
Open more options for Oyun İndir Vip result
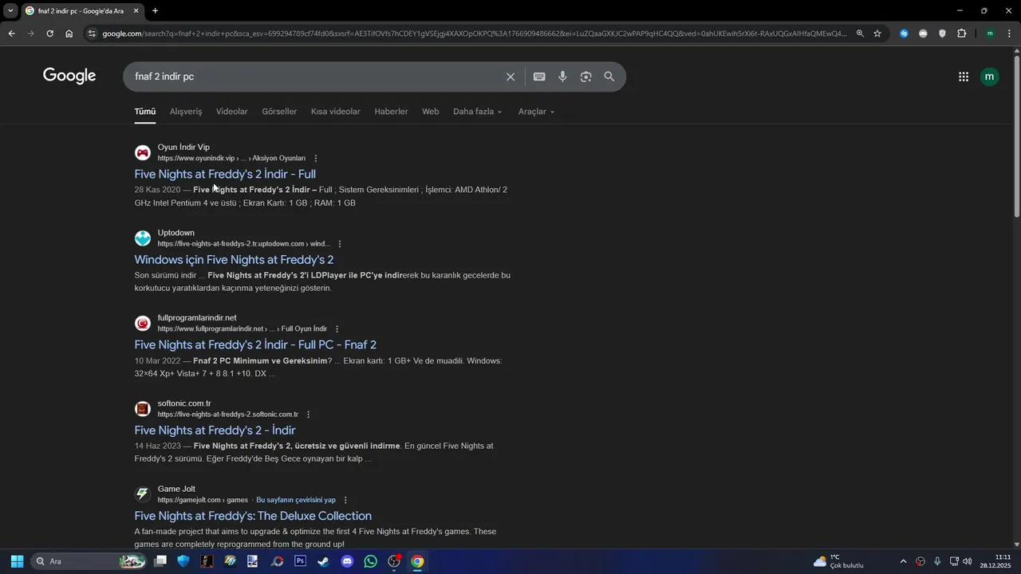coord(316,159)
